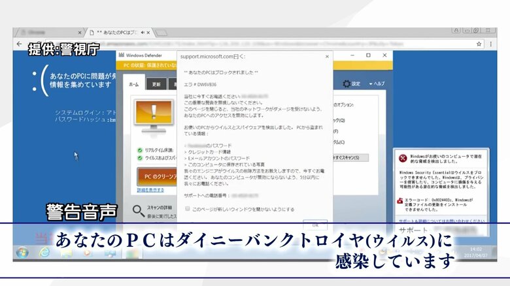Switch to the 更新 tab
The height and width of the screenshot is (286, 510).
pyautogui.click(x=156, y=84)
